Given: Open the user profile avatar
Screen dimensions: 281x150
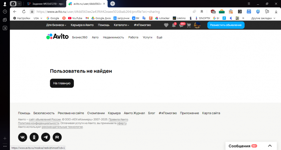Looking at the screenshot, I should [197, 25].
